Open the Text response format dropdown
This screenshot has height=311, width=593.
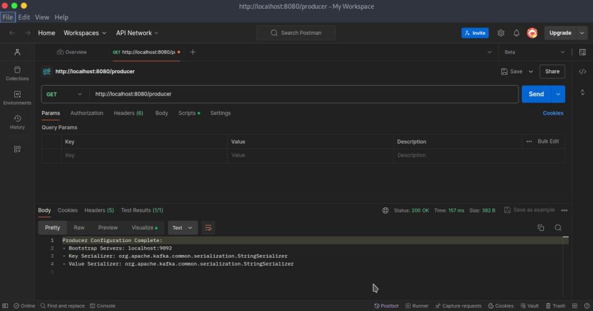tap(182, 228)
